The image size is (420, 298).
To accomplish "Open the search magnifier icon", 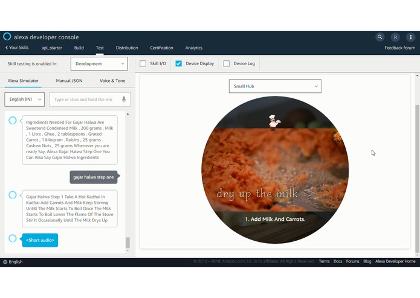I will (x=380, y=37).
